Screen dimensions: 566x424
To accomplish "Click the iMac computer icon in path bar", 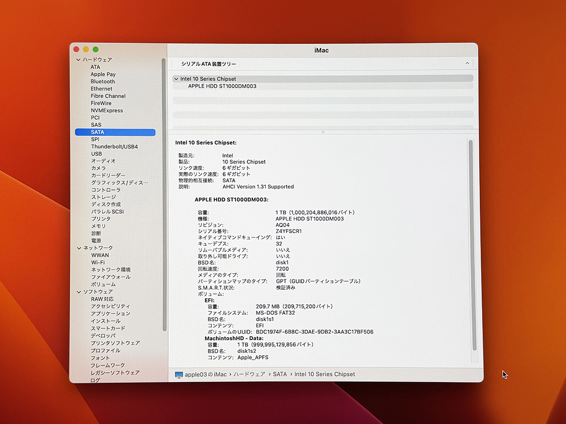I will tap(179, 375).
